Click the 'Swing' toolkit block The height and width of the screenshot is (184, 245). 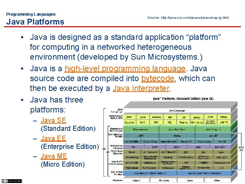[177, 136]
